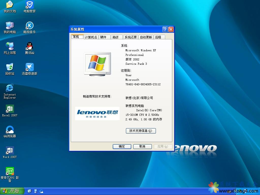Launch Excel 2007

pyautogui.click(x=9, y=110)
